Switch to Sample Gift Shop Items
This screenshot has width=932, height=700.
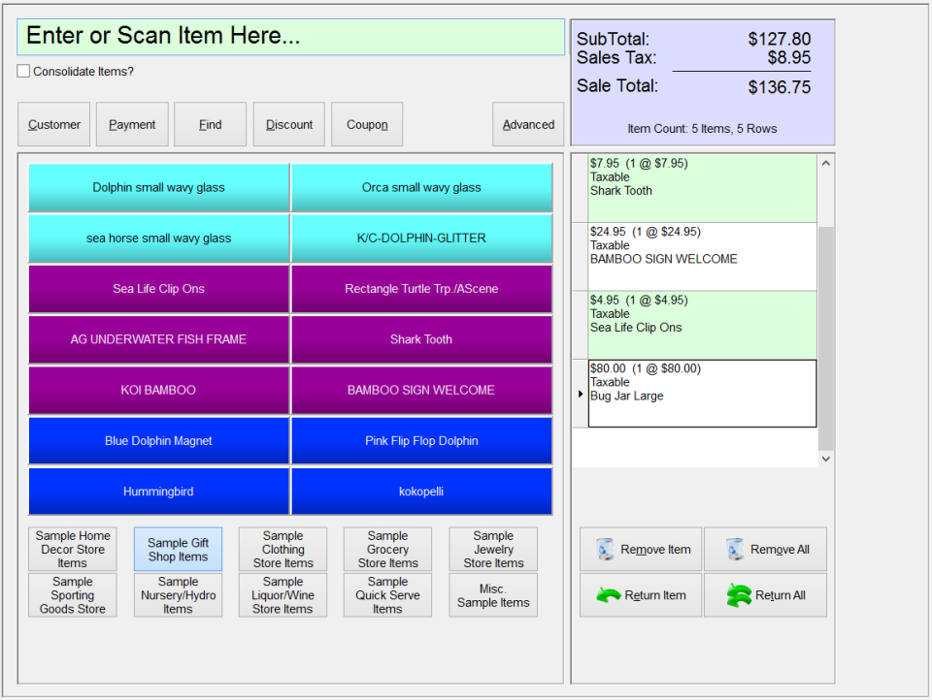coord(178,549)
